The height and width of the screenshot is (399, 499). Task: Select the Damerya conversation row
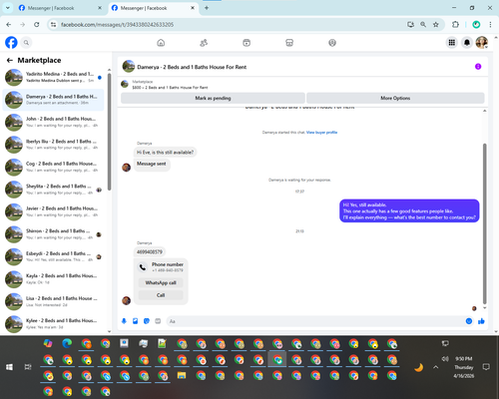click(x=53, y=100)
